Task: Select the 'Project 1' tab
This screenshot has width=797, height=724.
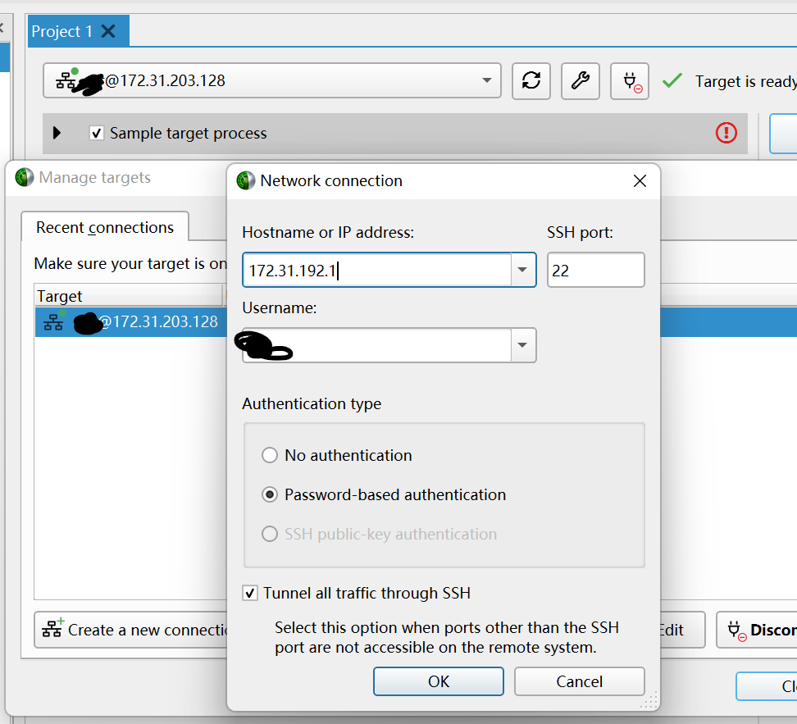Action: click(x=66, y=30)
